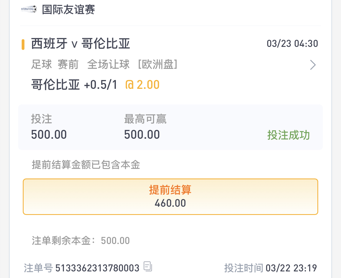The height and width of the screenshot is (278, 341).
Task: Click the 足球 赛前 全场让球 bet type line
Action: pyautogui.click(x=80, y=65)
